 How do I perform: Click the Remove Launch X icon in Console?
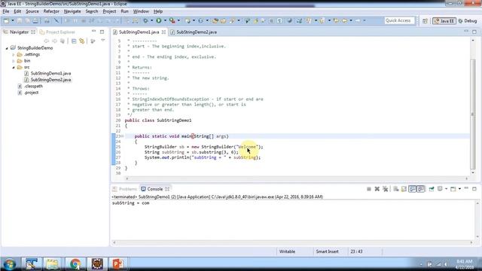[x=377, y=189]
